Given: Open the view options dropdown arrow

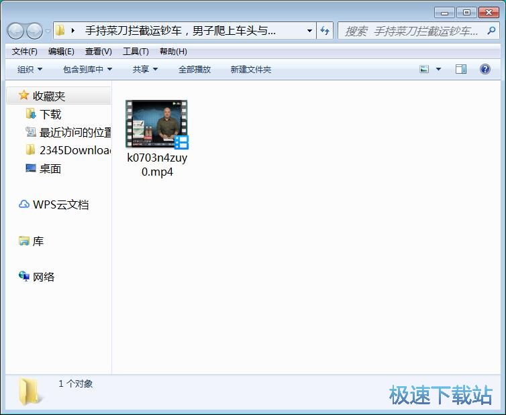Looking at the screenshot, I should pos(438,69).
